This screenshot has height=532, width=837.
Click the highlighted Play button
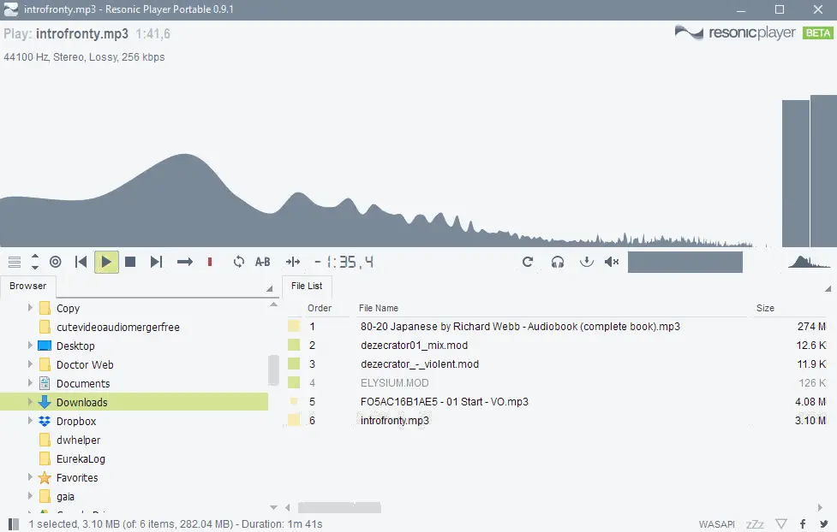coord(106,262)
